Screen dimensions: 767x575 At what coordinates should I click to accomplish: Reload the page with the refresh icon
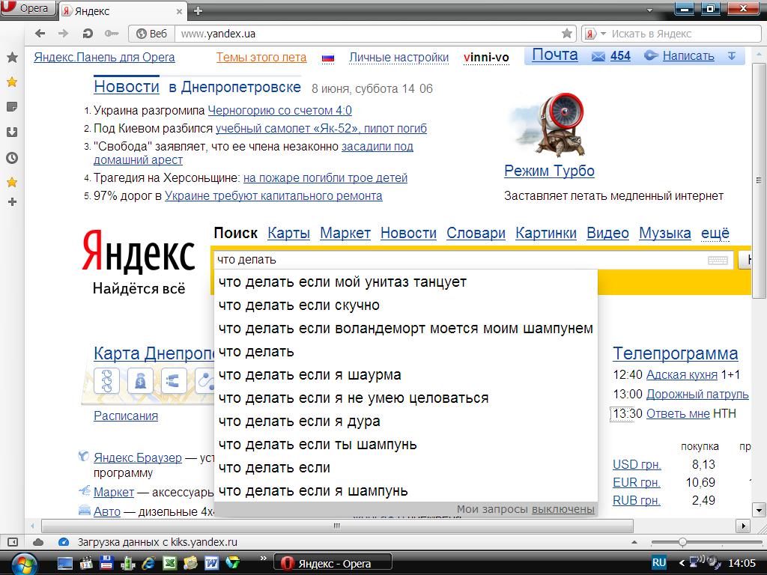[88, 34]
